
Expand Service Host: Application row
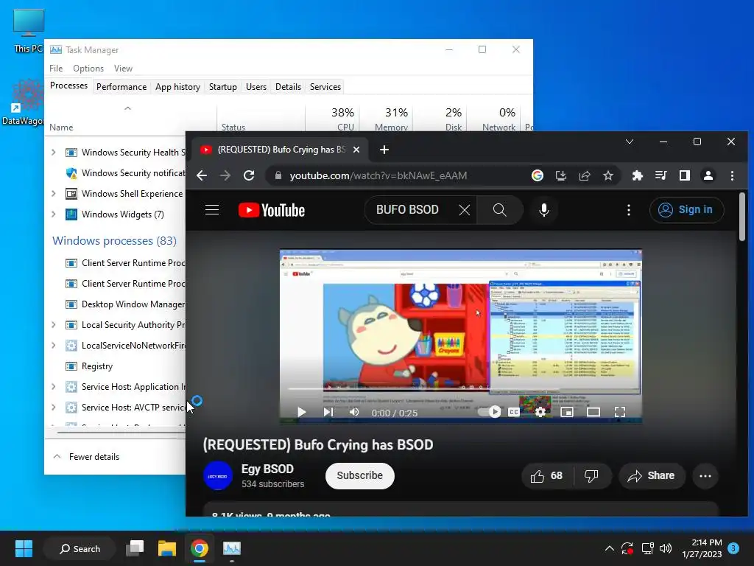click(53, 386)
